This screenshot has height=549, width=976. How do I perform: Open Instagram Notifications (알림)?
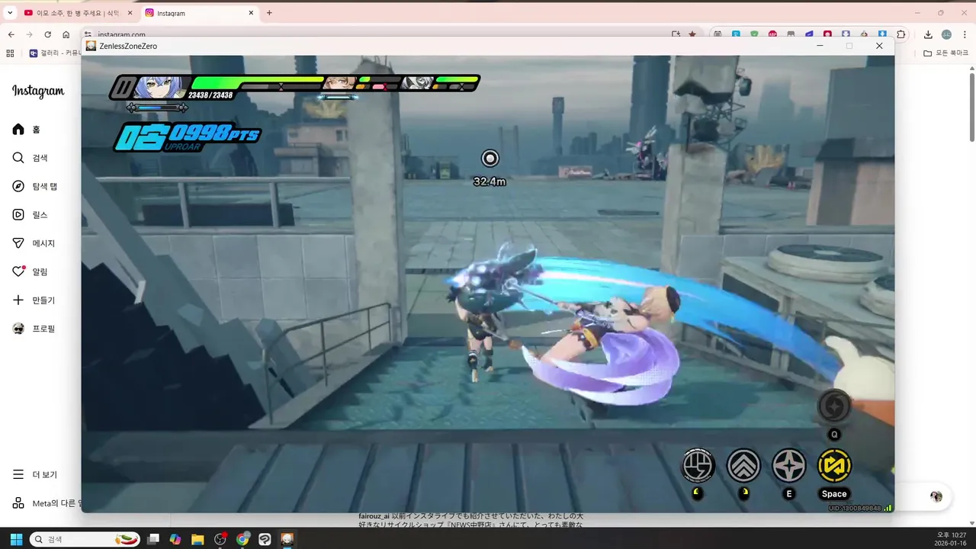(x=30, y=271)
